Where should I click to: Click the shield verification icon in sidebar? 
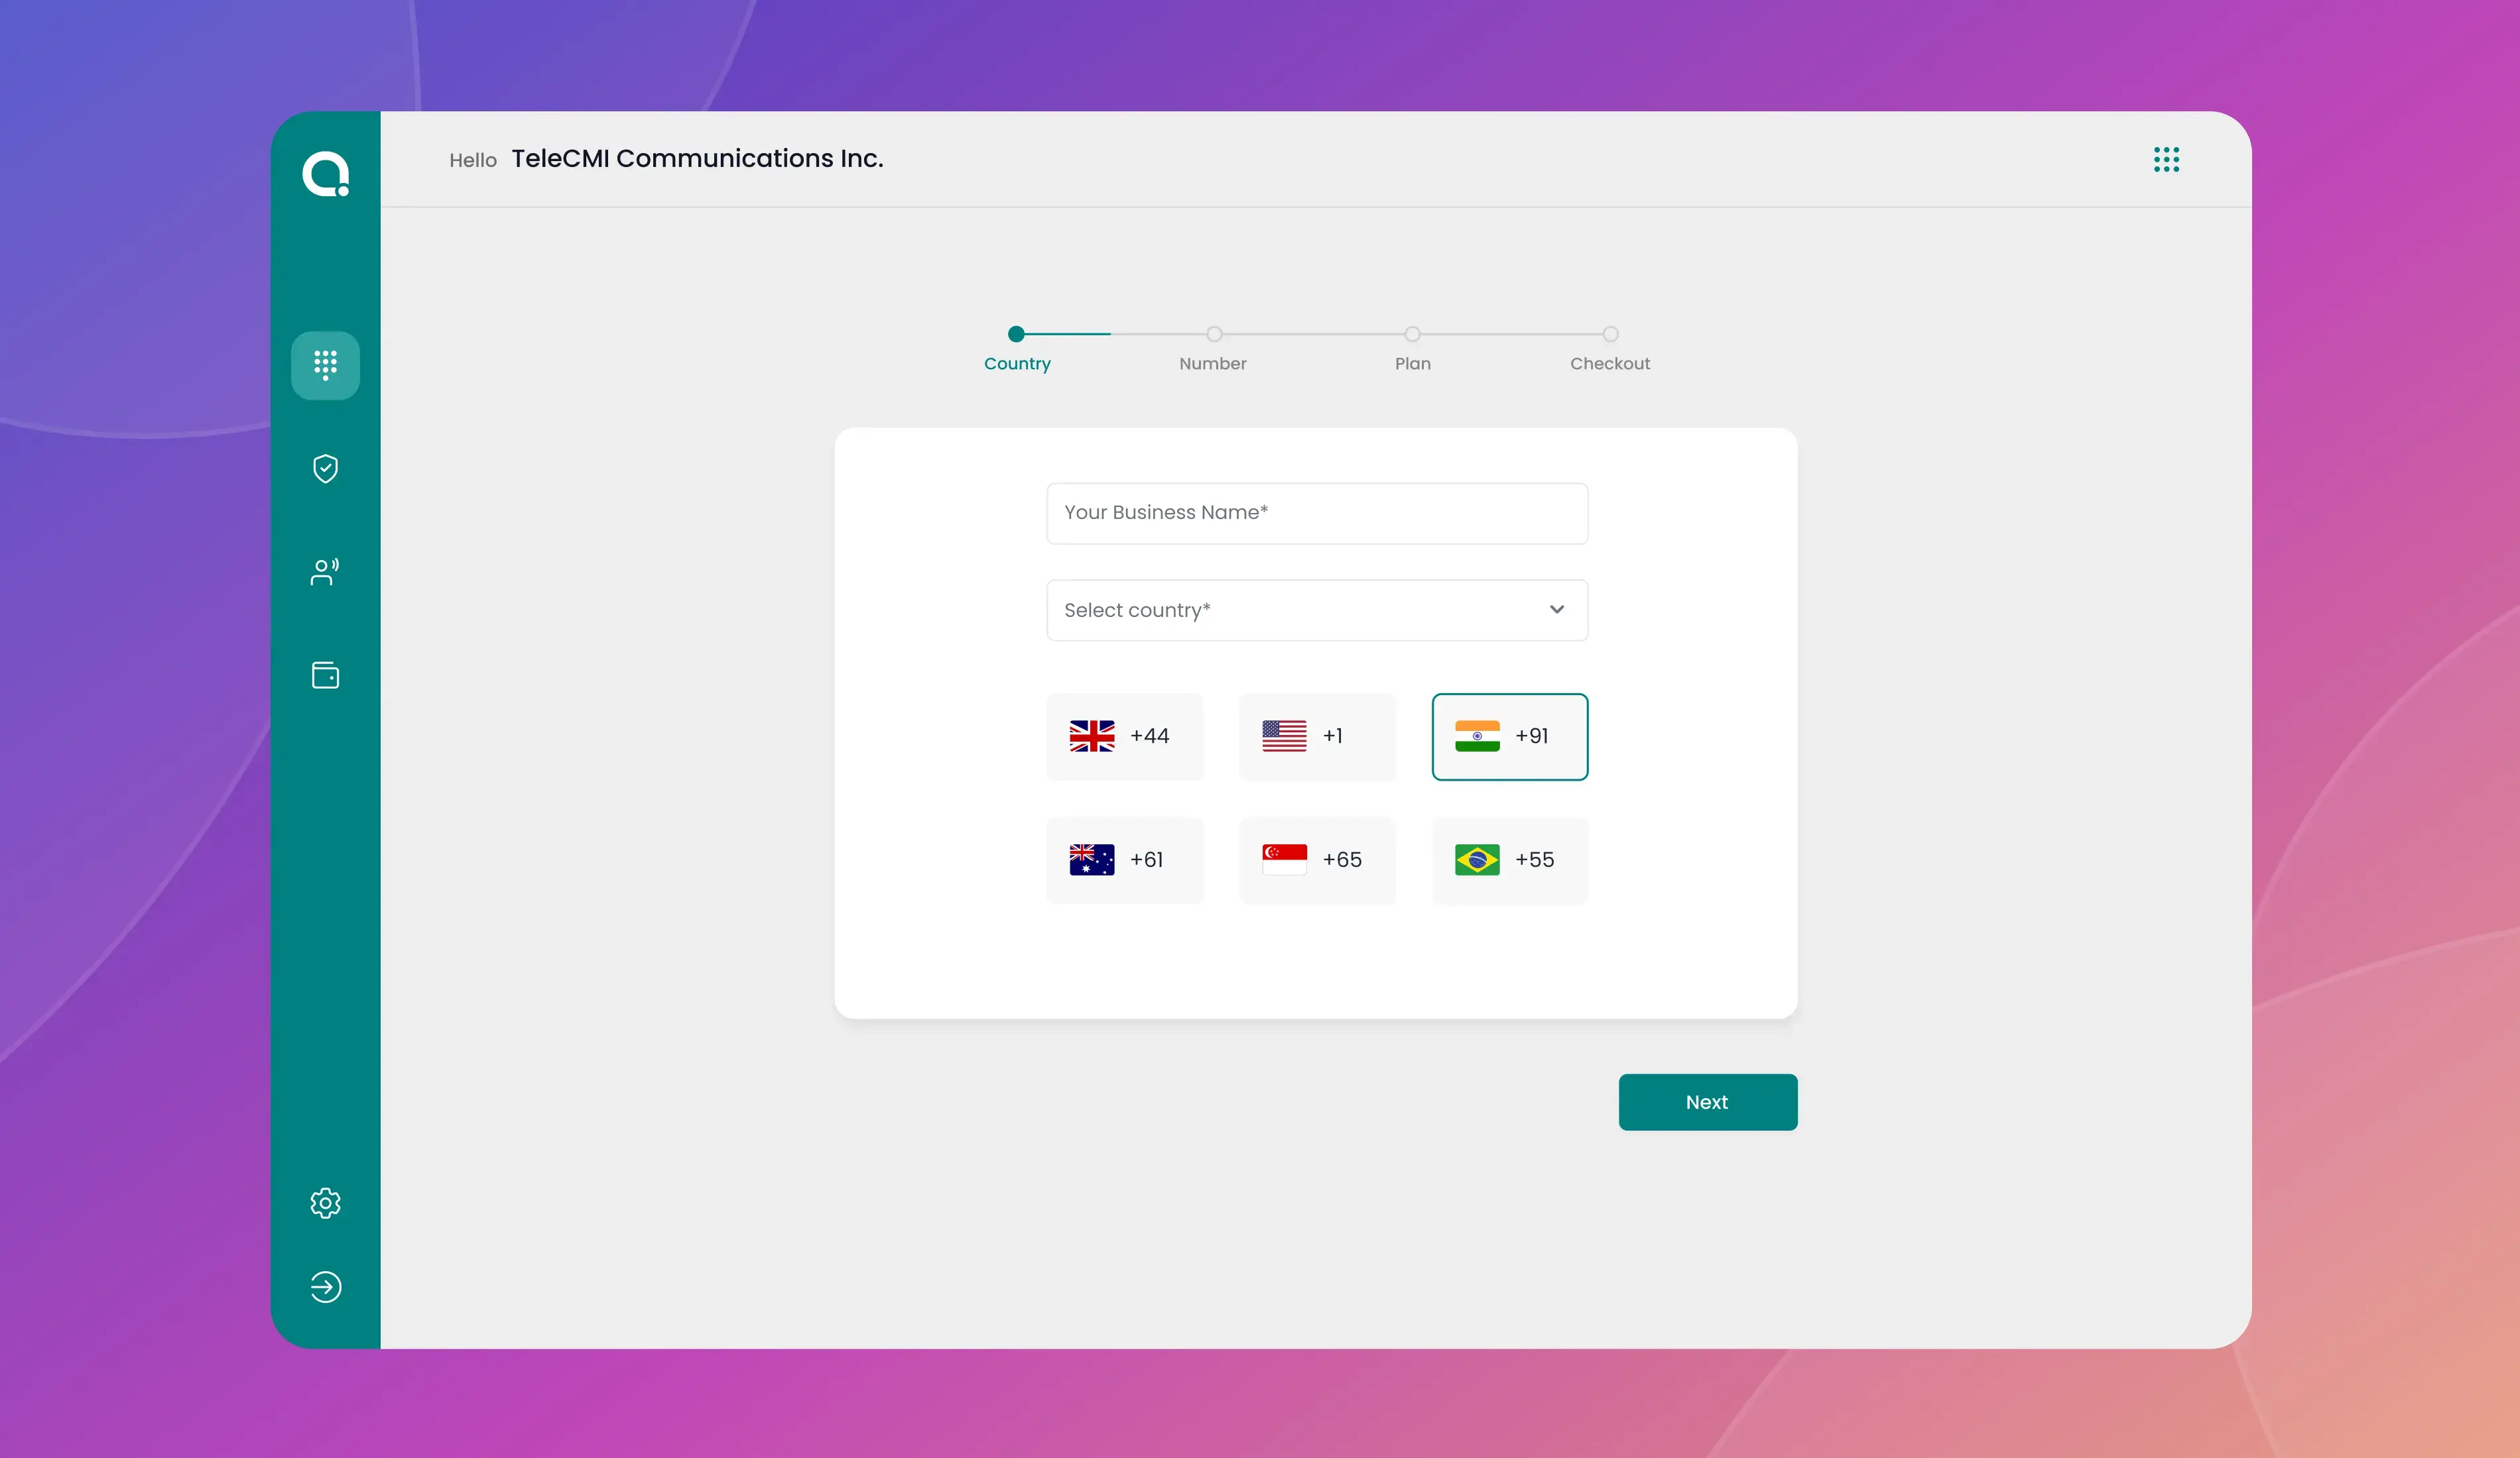(325, 469)
